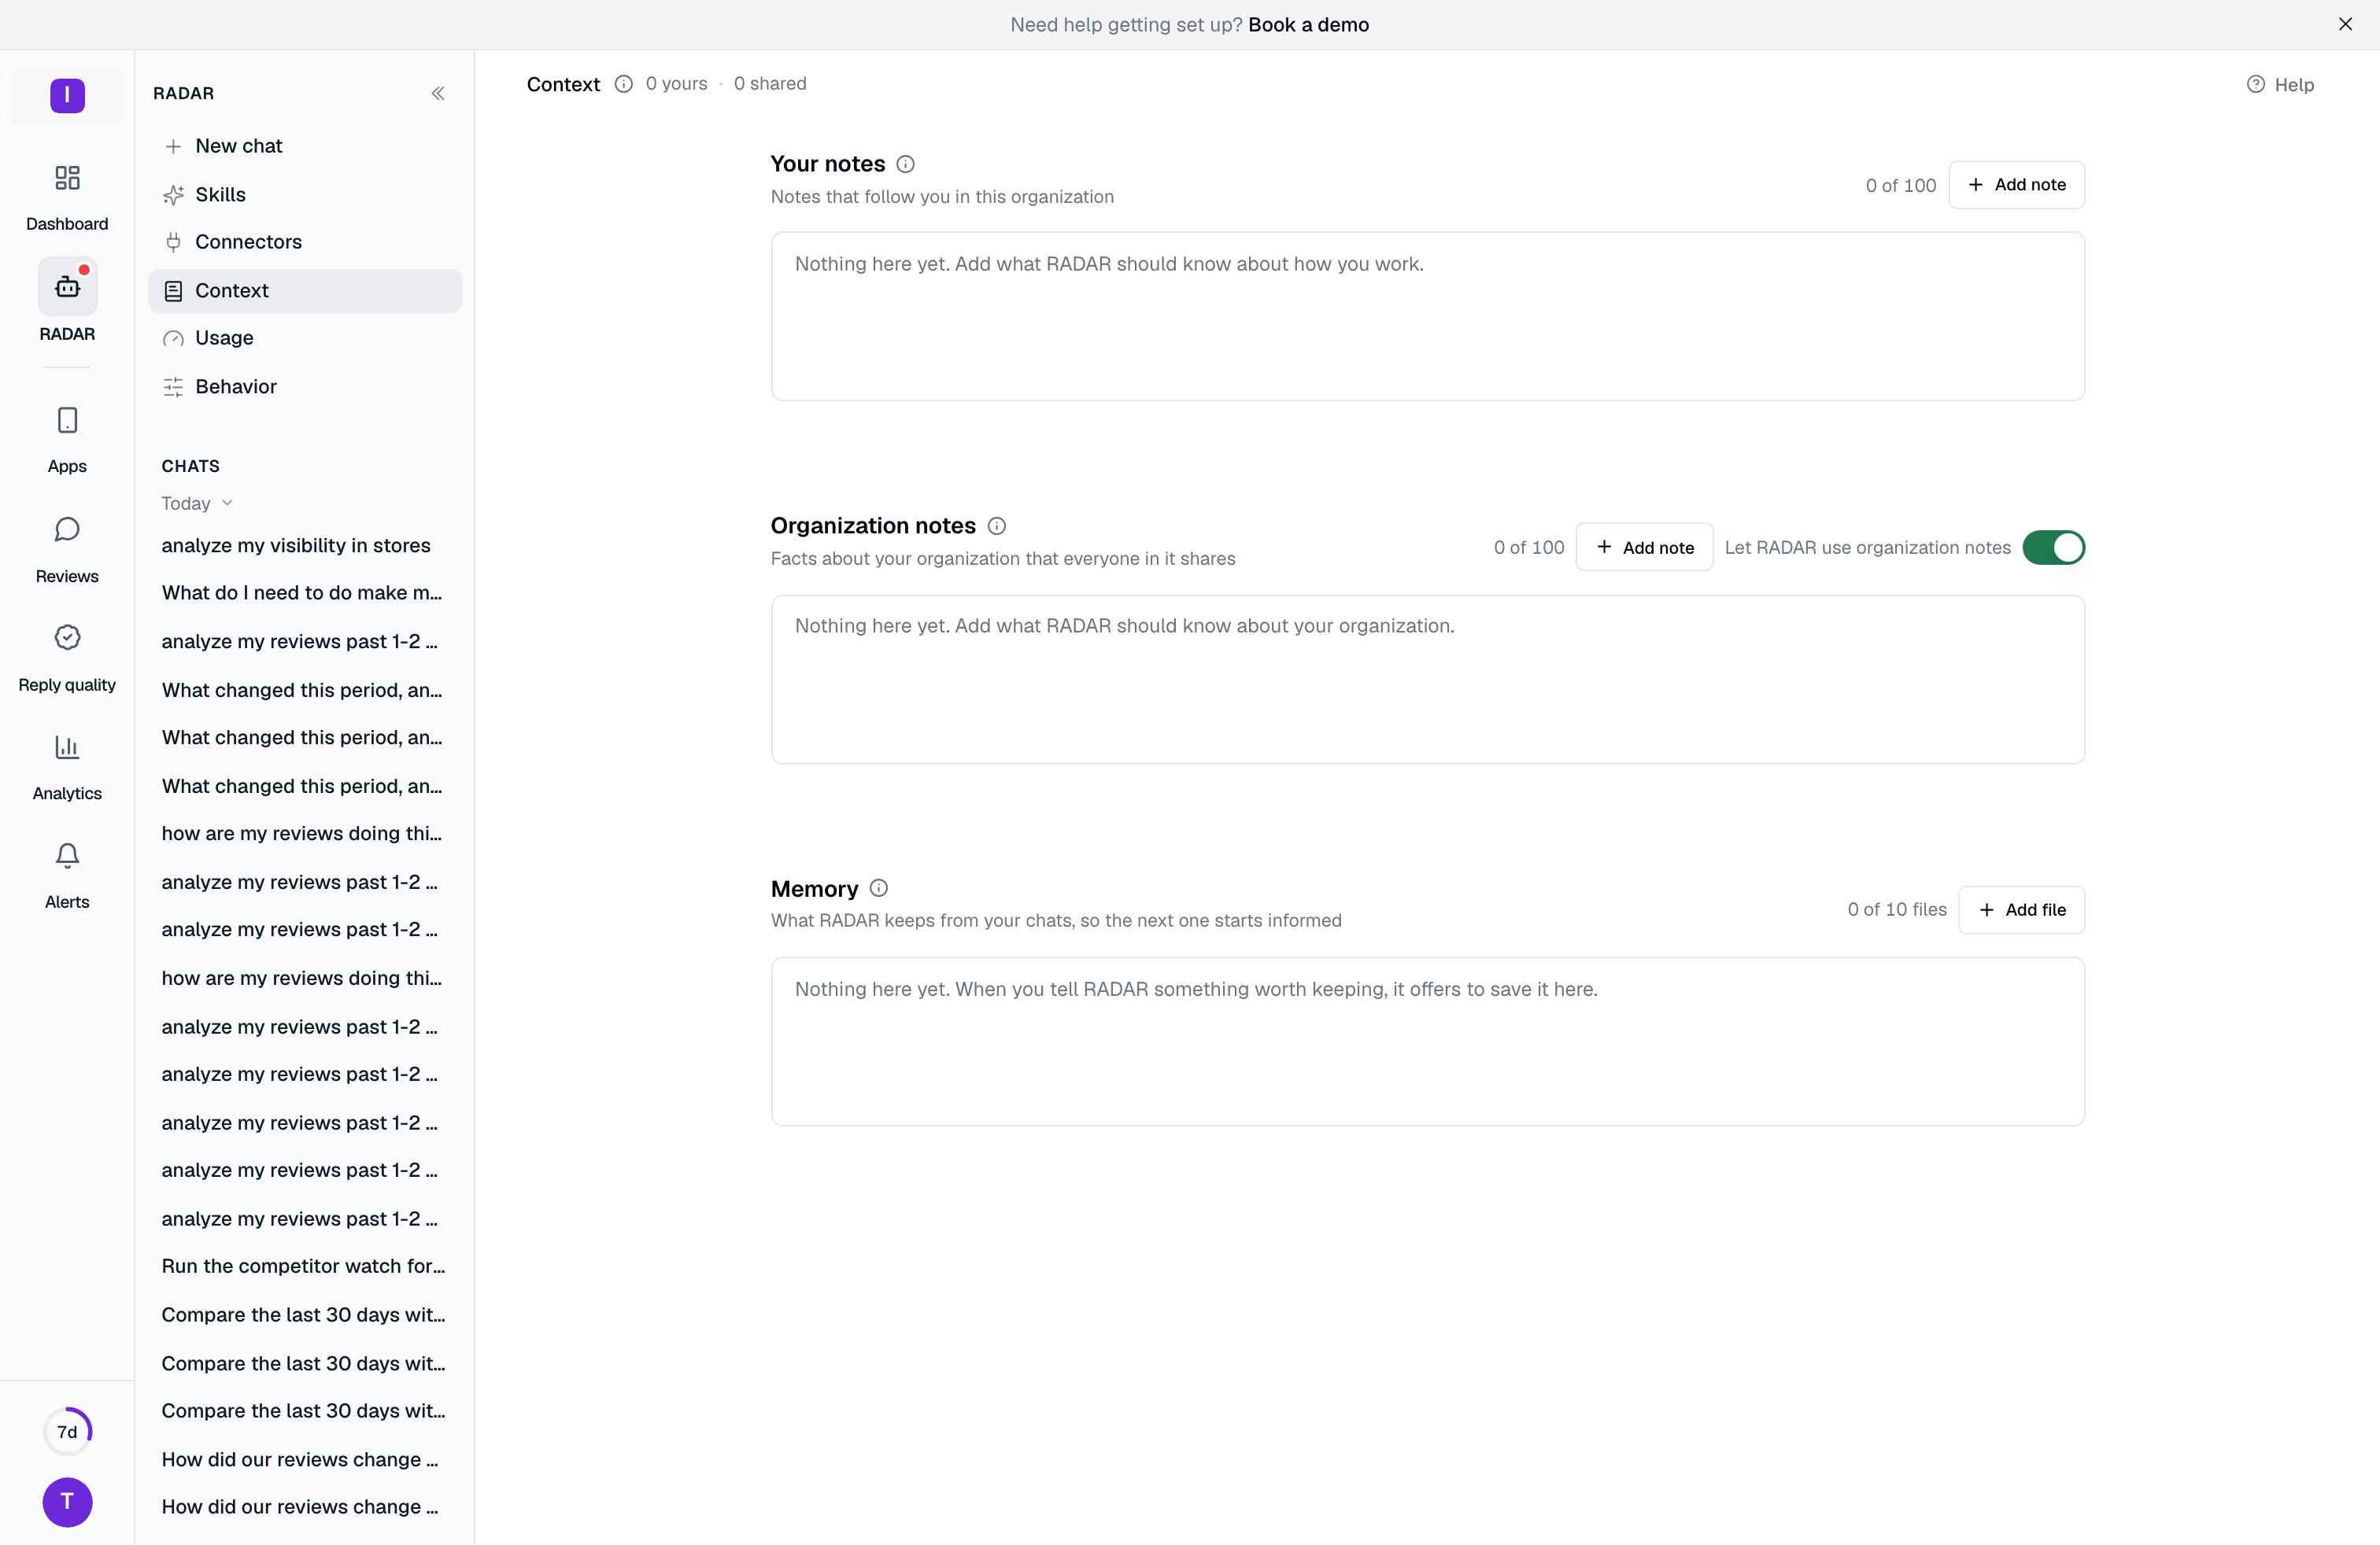
Task: Click info icon next to Context title
Action: tap(623, 84)
